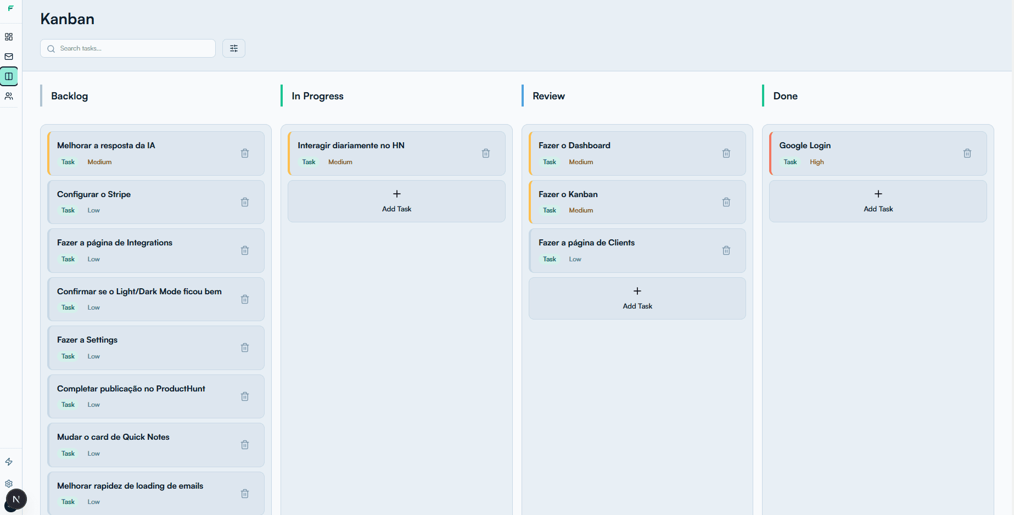Delete 'Fazer a página de Clients' task

(x=726, y=250)
